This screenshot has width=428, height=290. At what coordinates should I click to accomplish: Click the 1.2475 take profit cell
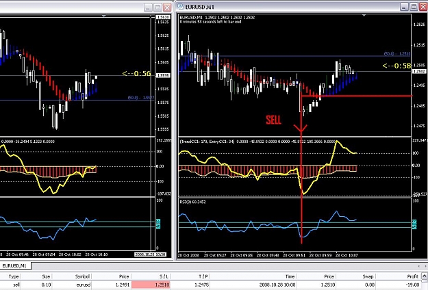pyautogui.click(x=202, y=285)
